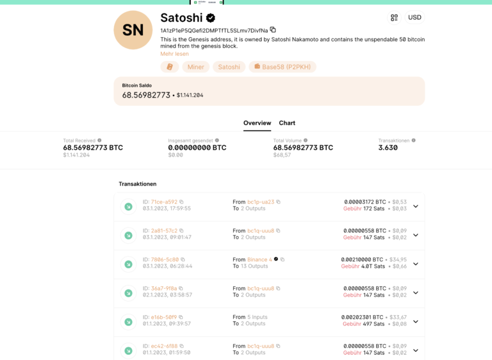Select the Base58 (P2PKH) tag
The image size is (492, 360).
[x=283, y=67]
